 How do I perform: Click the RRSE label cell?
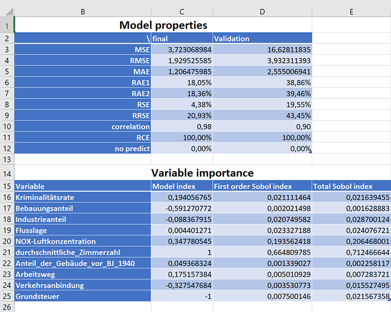tap(83, 116)
